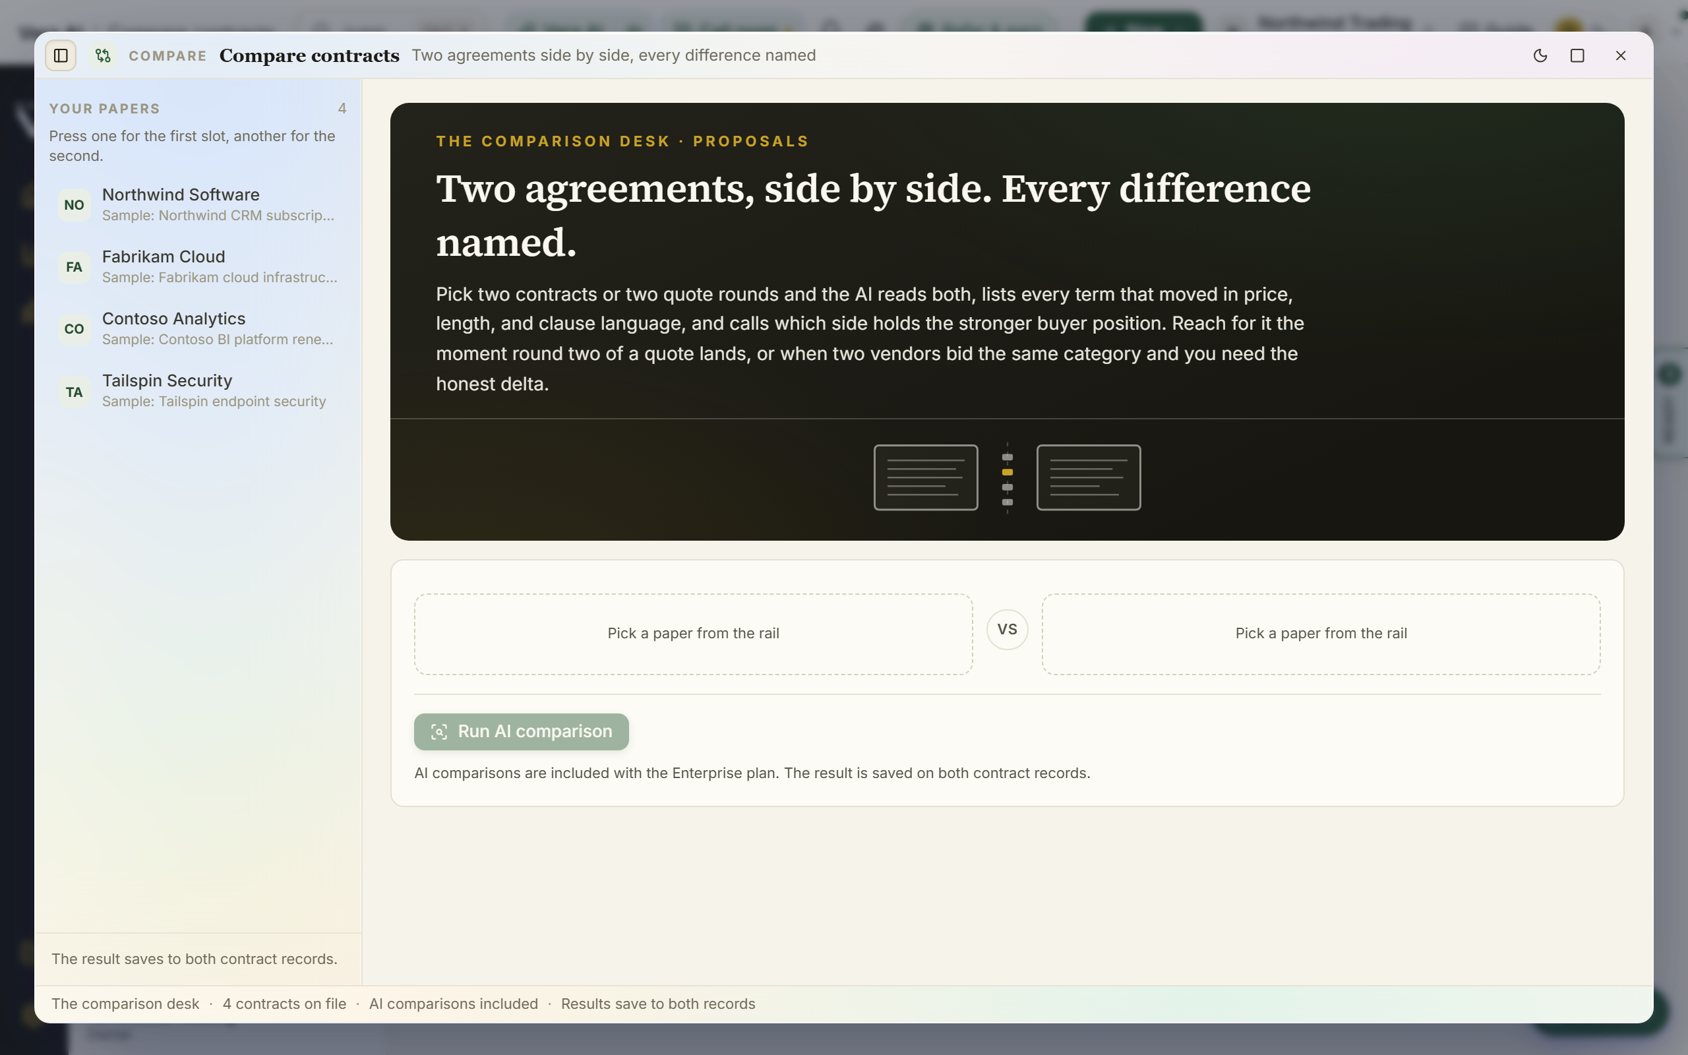The image size is (1688, 1055).
Task: Click 'AI comparisons included' in status bar
Action: [454, 1004]
